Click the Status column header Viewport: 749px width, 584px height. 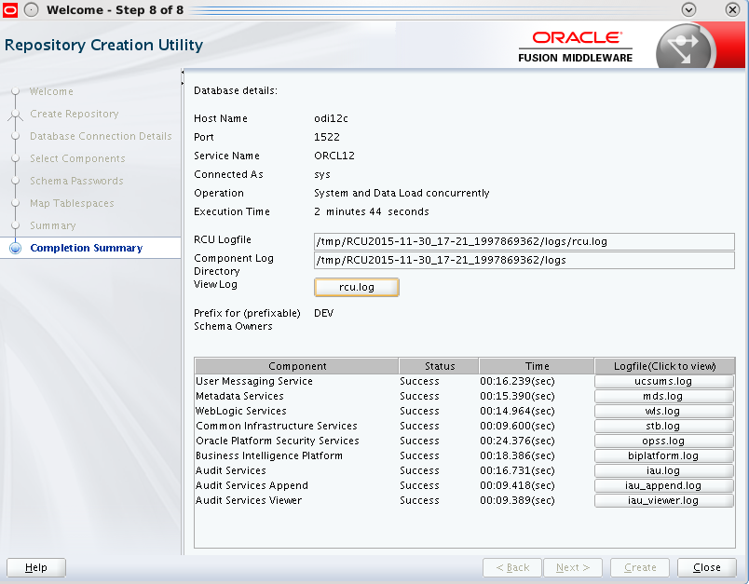coord(439,366)
